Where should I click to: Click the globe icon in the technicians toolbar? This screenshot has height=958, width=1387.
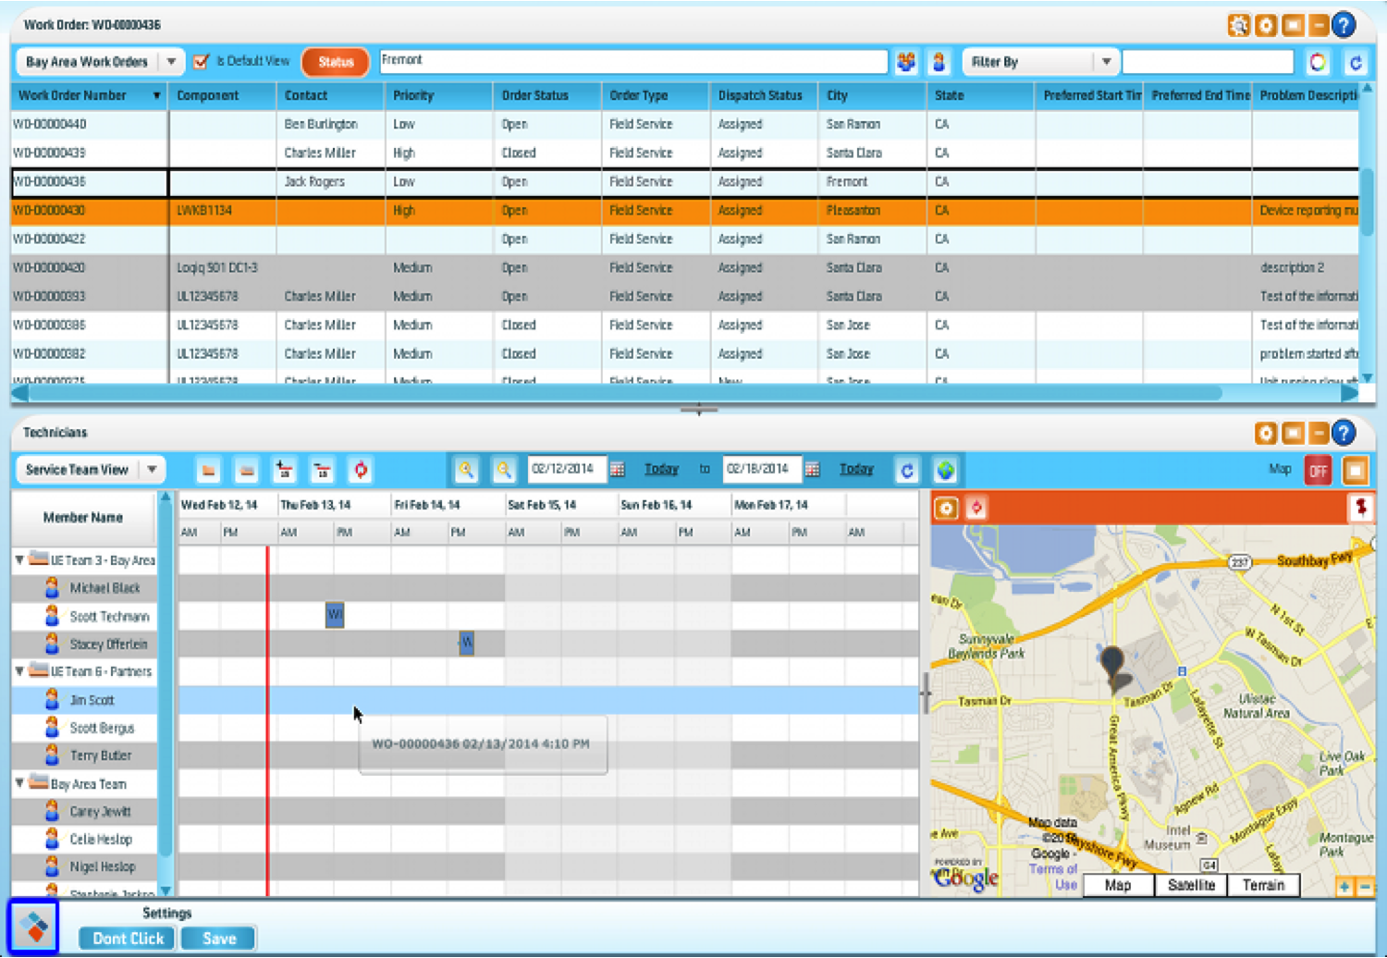click(945, 470)
